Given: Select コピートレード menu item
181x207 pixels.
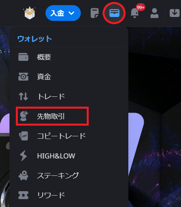Looking at the screenshot, I should click(x=69, y=136).
